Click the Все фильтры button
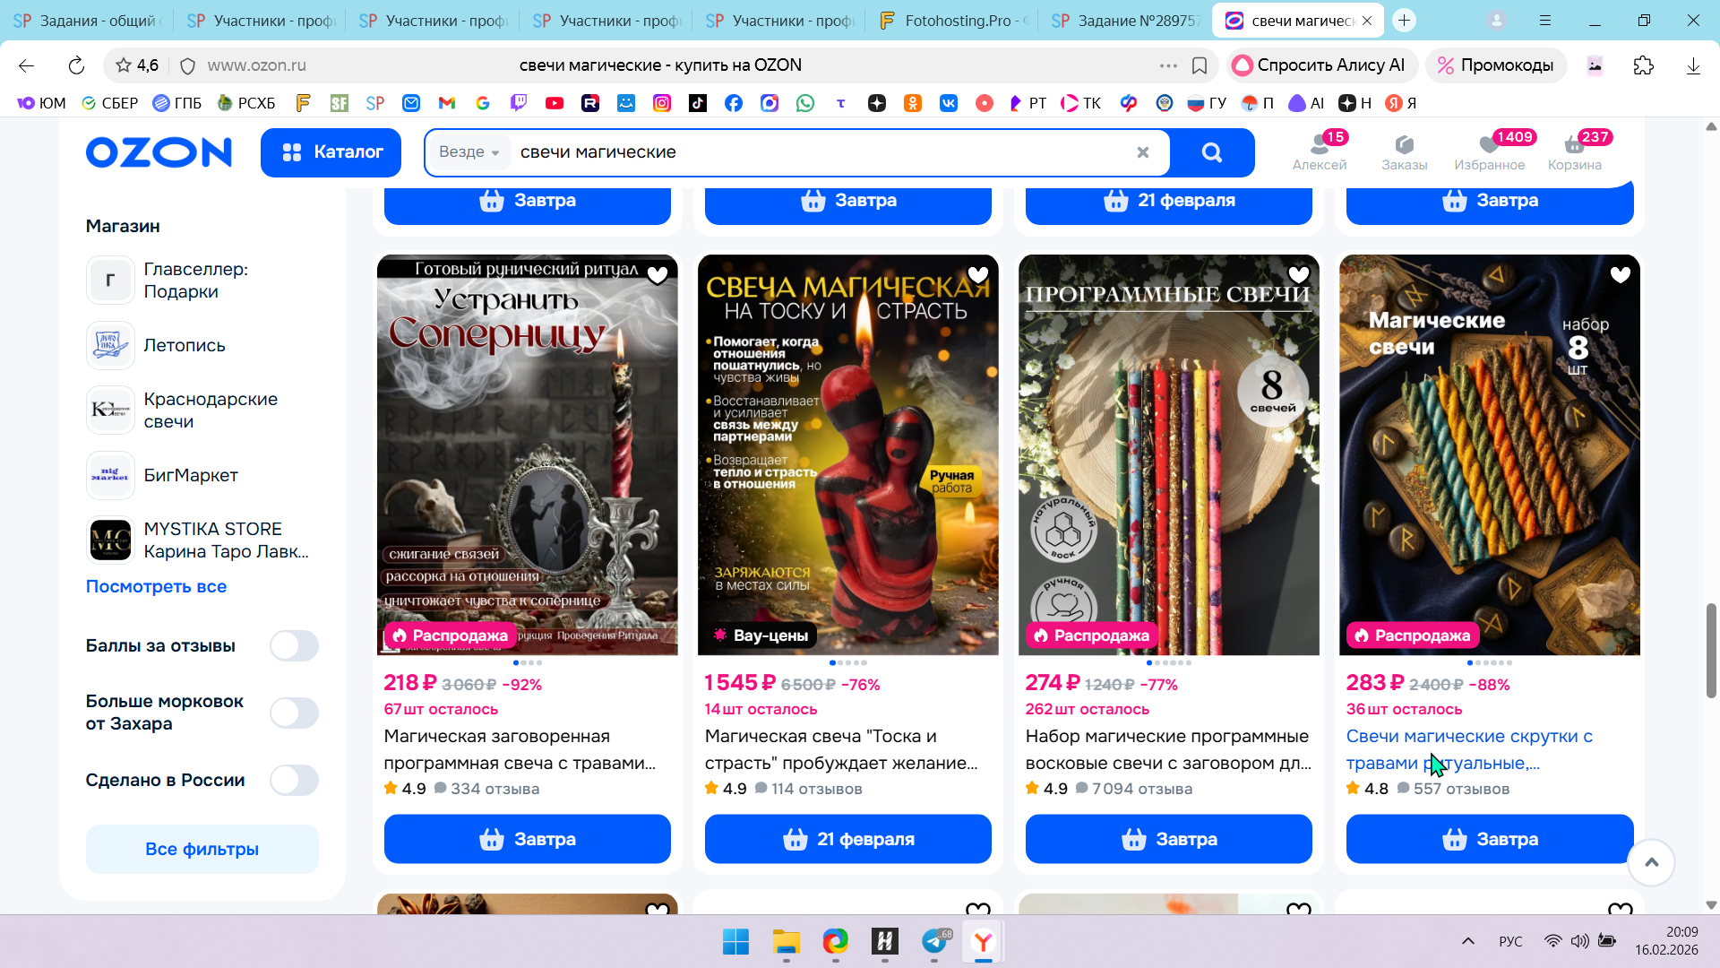Viewport: 1720px width, 968px height. 202,849
